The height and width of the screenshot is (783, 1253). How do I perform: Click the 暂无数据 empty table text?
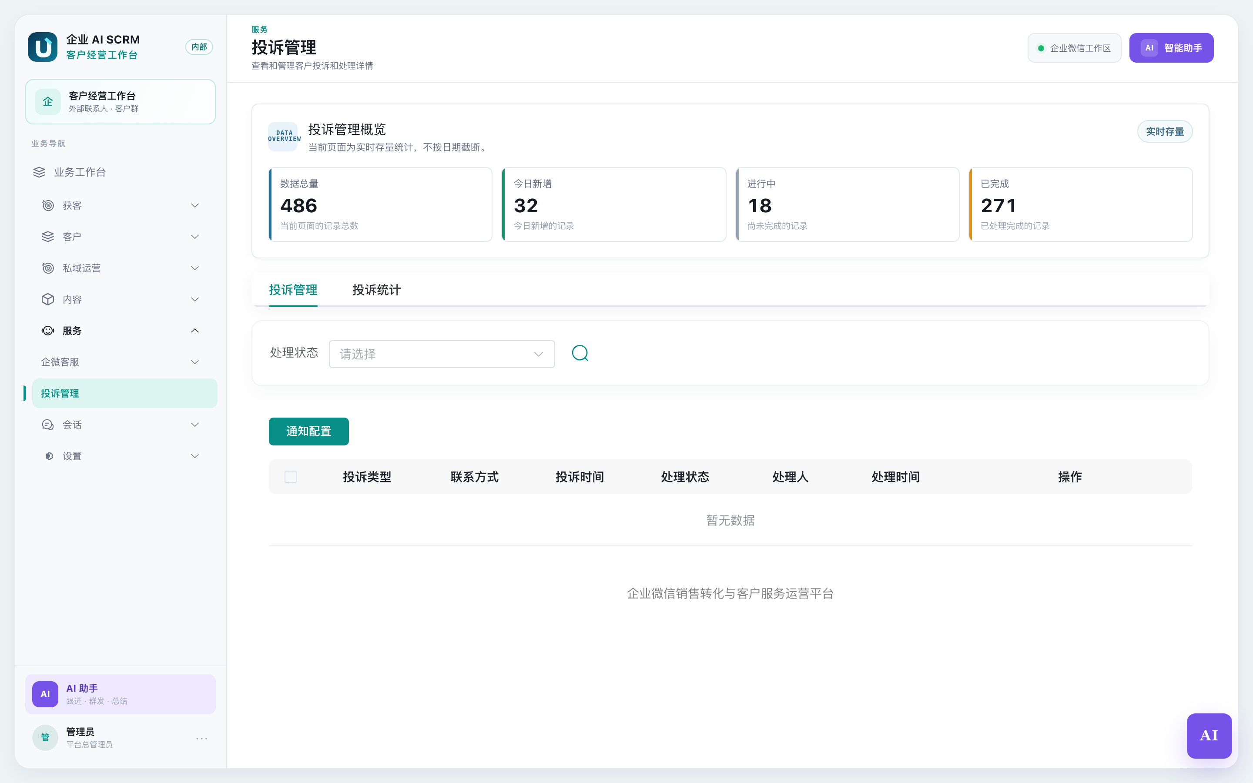pyautogui.click(x=730, y=520)
